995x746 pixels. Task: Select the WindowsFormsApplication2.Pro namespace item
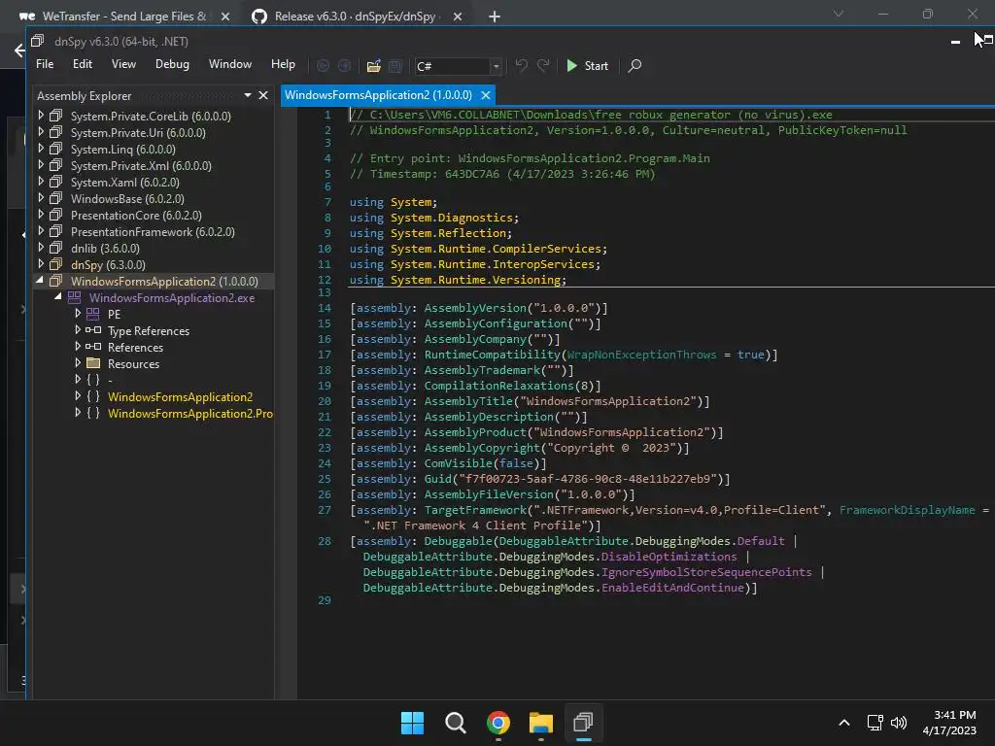tap(190, 413)
